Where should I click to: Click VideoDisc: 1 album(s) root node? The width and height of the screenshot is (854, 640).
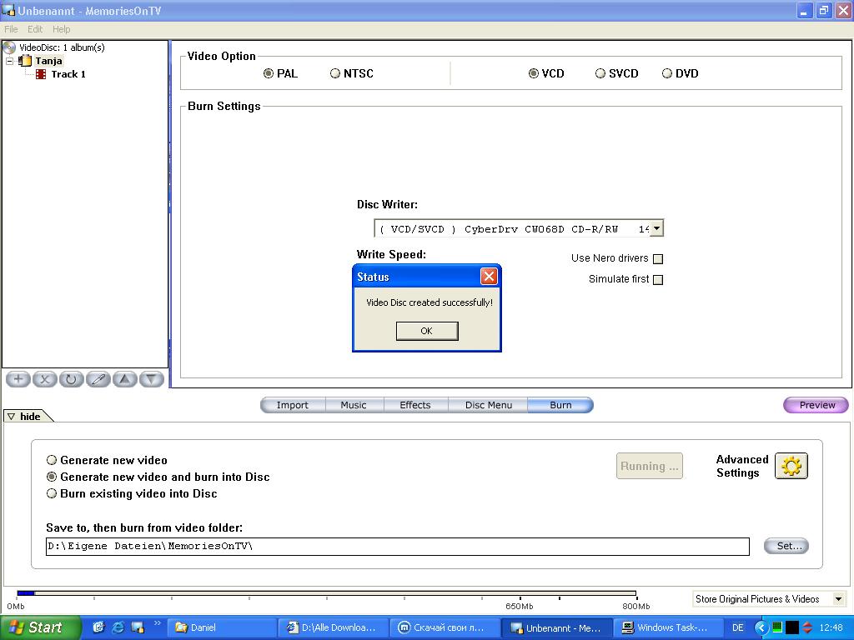(x=62, y=47)
